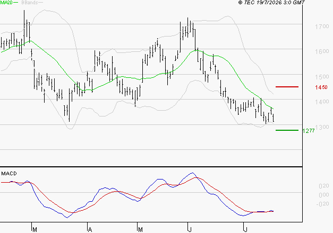Click the TEC 19/7/2026 copyright text
Image resolution: width=333 pixels, height=233 pixels.
(271, 2)
